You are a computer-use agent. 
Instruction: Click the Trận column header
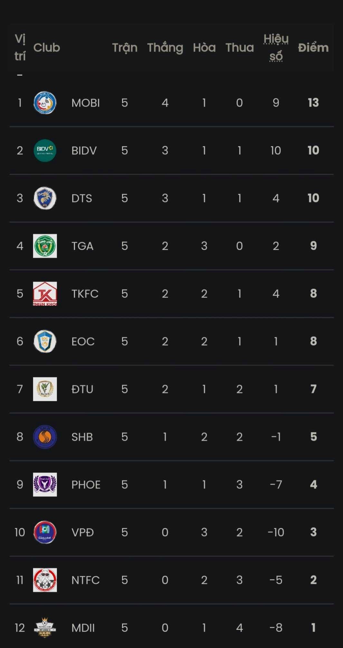click(x=125, y=48)
